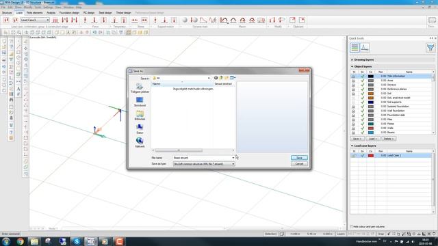
Task: Open Nätverk location in dialog
Action: [140, 143]
